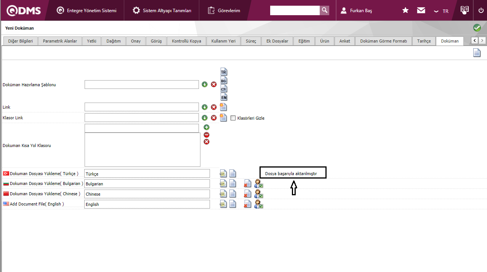487x272 pixels.
Task: Click new file icon in Link row
Action: pyautogui.click(x=223, y=107)
